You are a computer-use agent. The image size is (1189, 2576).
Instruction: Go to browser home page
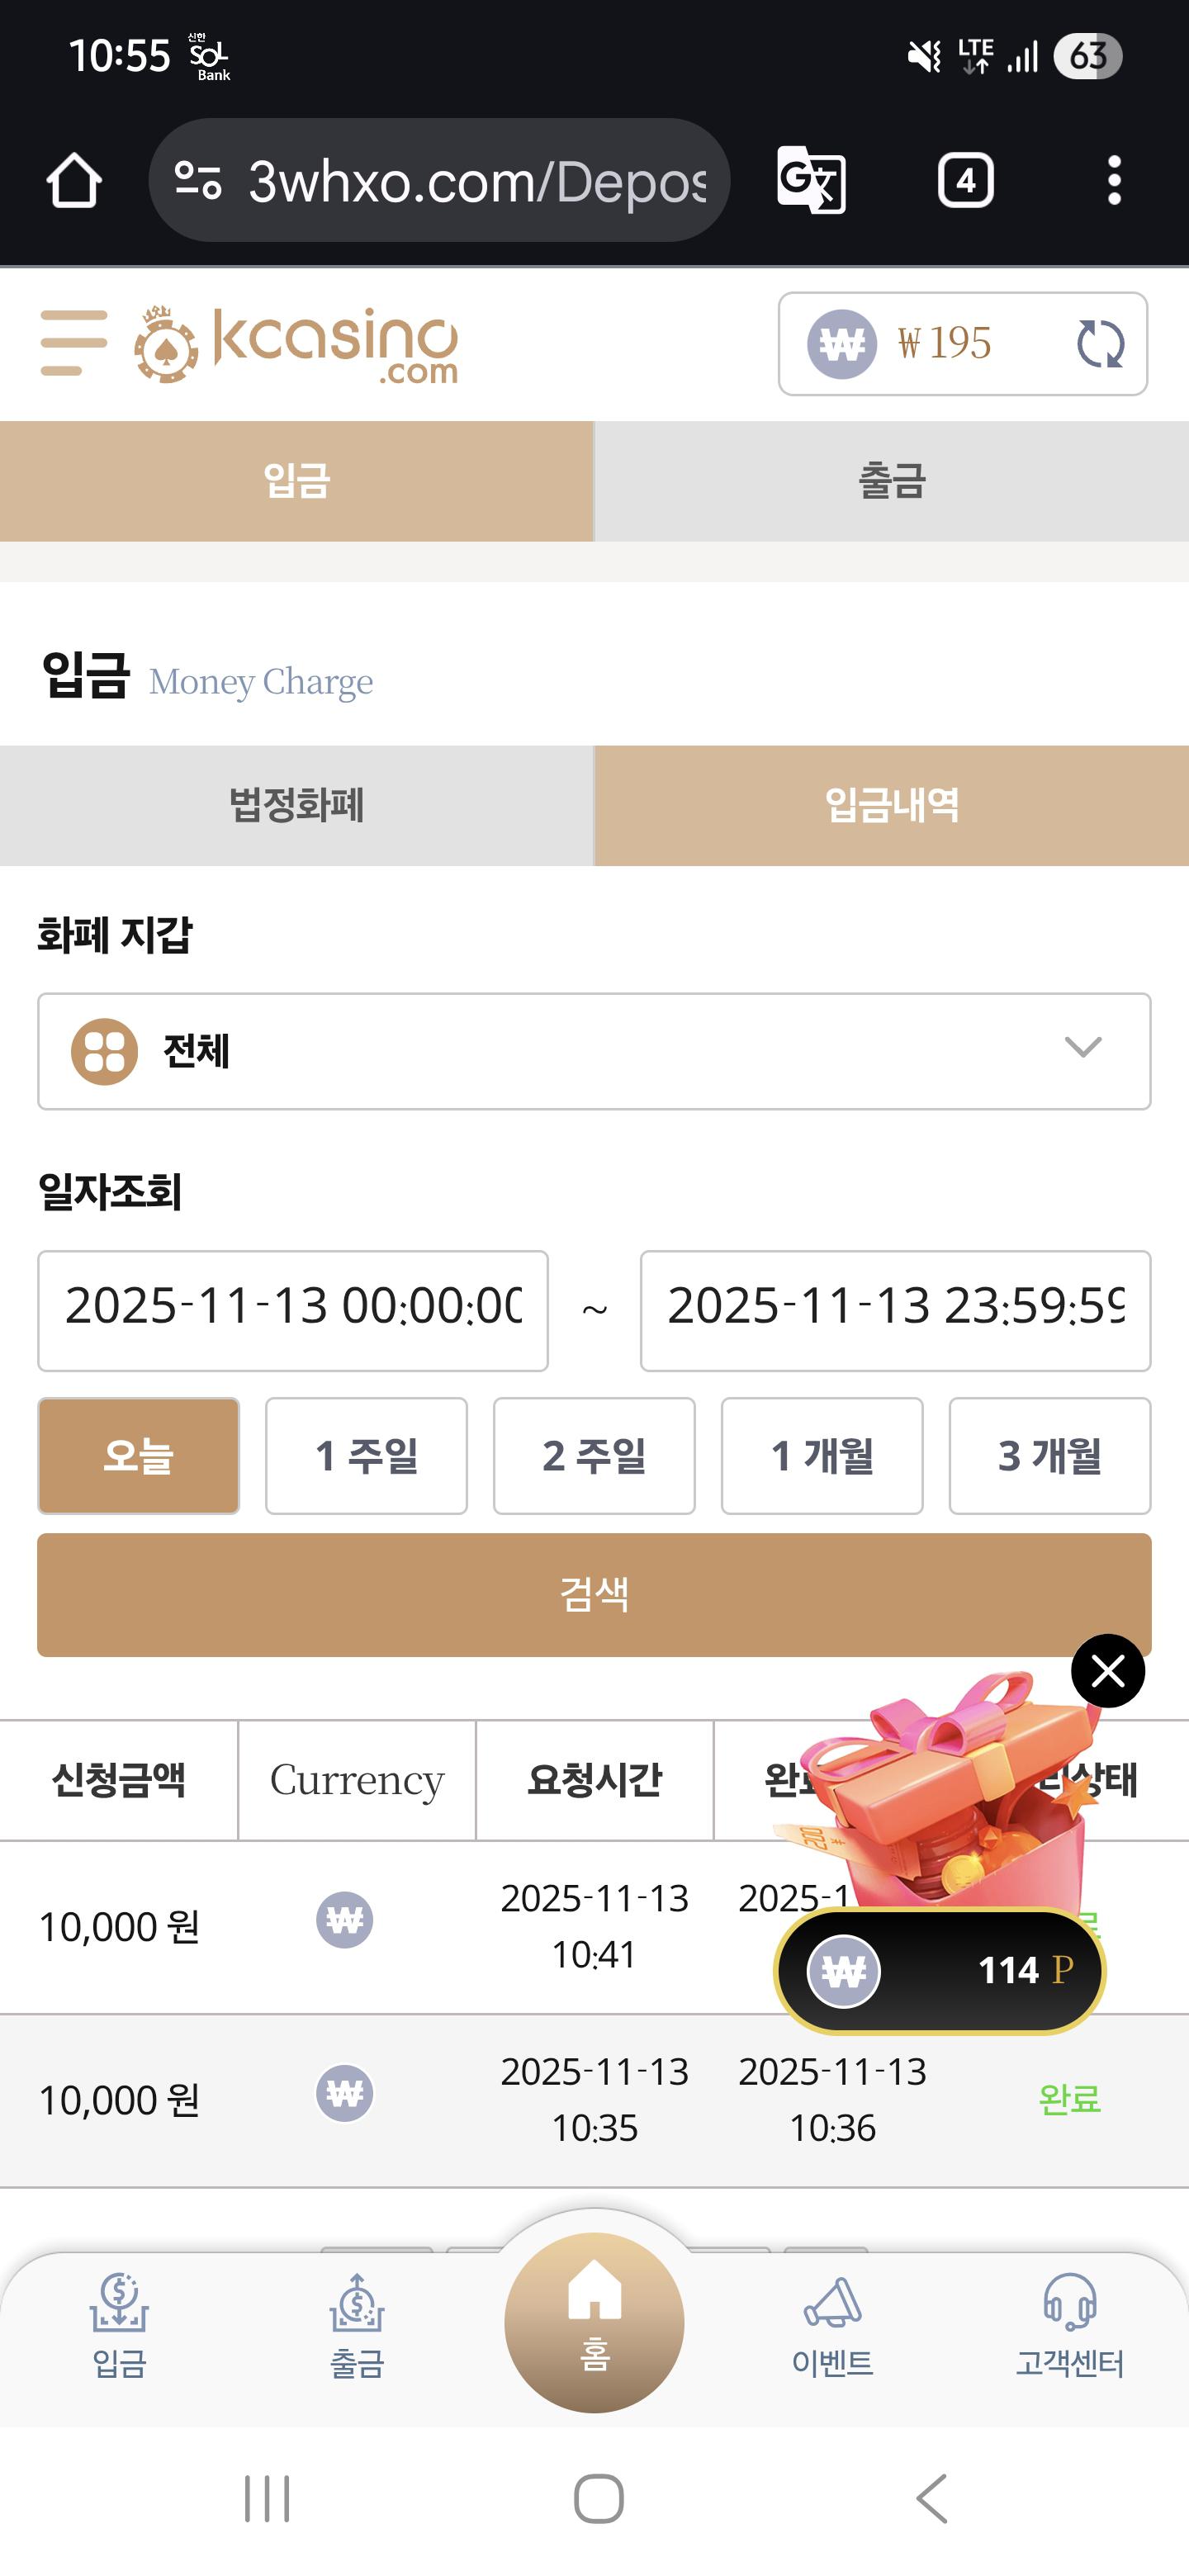click(x=74, y=181)
